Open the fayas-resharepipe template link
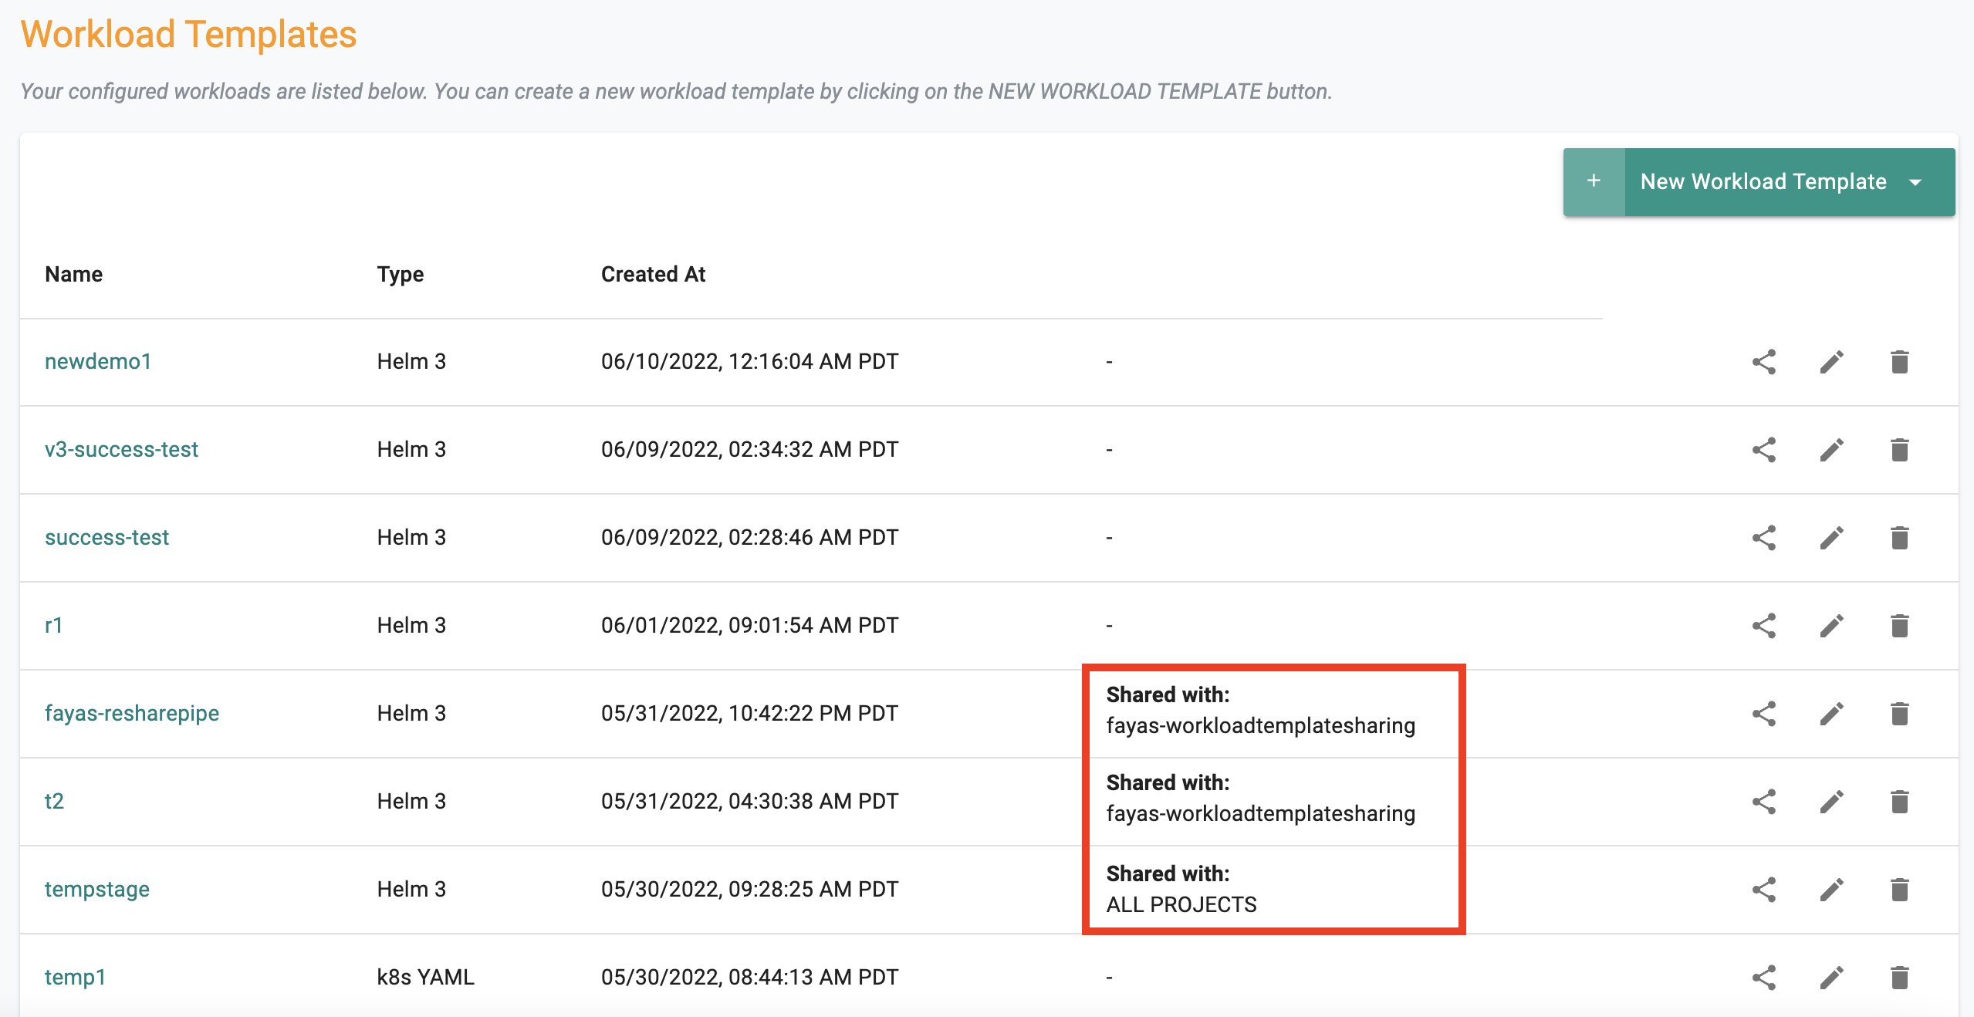This screenshot has width=1974, height=1017. point(132,713)
